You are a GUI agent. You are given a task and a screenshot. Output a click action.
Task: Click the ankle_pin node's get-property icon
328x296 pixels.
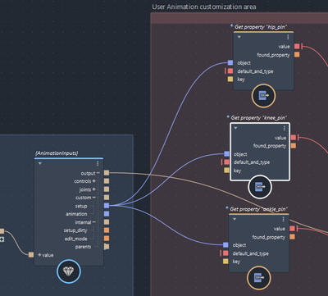tap(259, 278)
